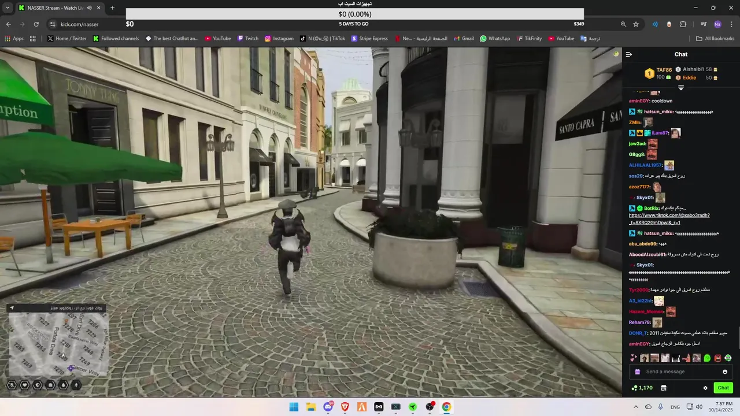Viewport: 740px width, 416px height.
Task: Open TikFinity bookmark
Action: pos(529,39)
